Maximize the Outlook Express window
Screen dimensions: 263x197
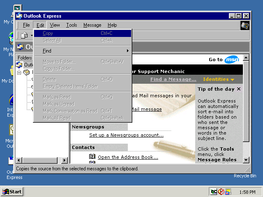[x=238, y=16]
